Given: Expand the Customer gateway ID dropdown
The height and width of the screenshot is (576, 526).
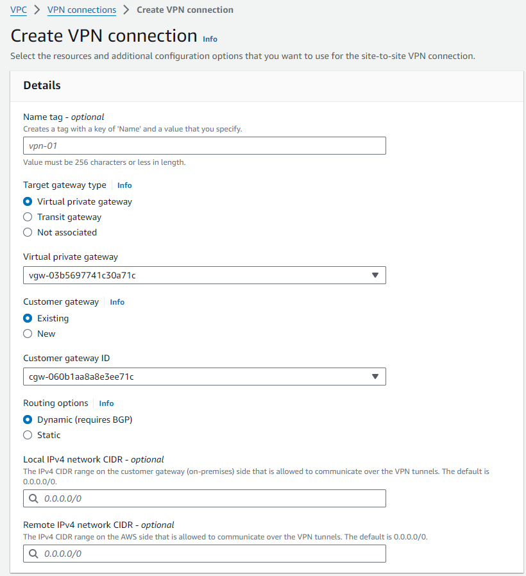Looking at the screenshot, I should click(x=204, y=377).
